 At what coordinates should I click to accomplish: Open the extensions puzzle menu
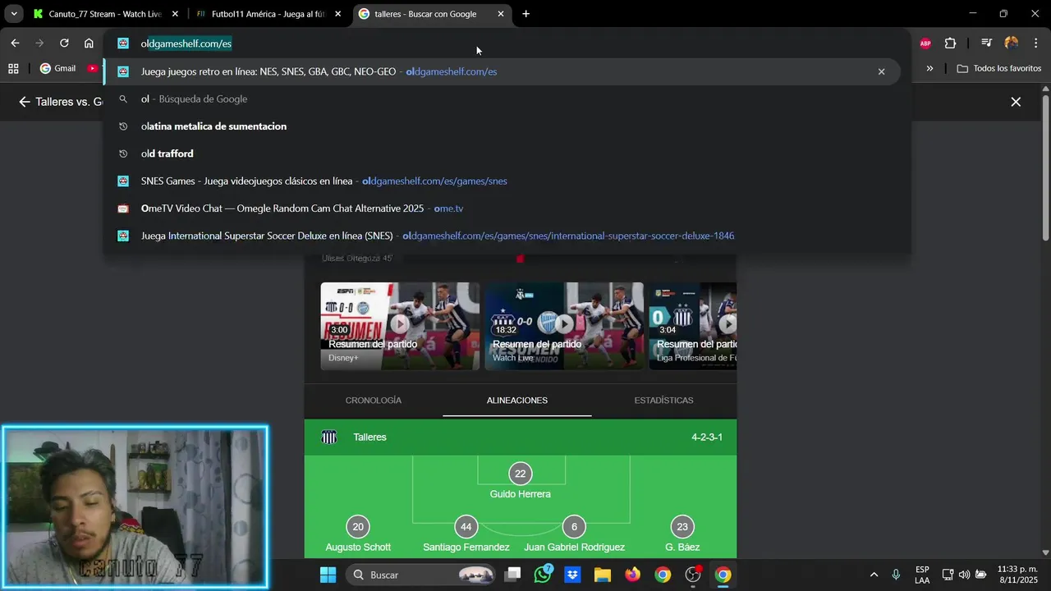pos(950,44)
